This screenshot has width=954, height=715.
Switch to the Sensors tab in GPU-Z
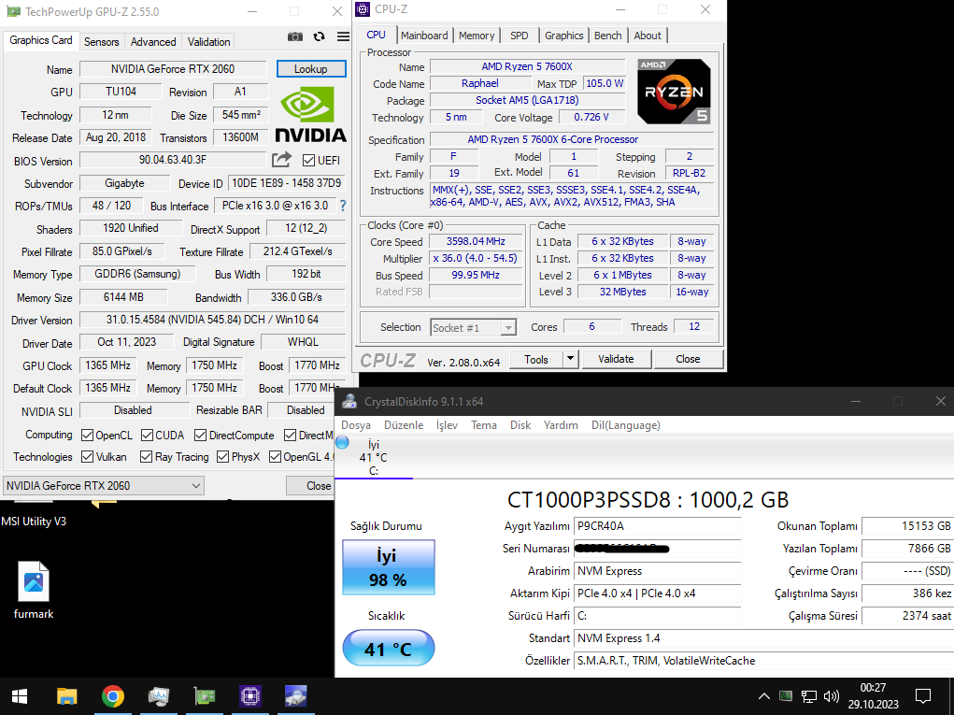tap(102, 41)
